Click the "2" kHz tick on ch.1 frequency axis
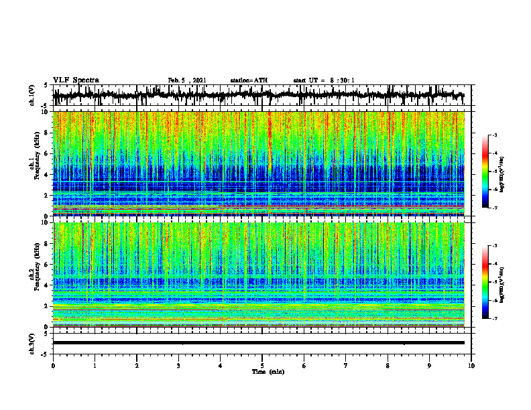Screen dimensions: 531x410 pyautogui.click(x=47, y=195)
